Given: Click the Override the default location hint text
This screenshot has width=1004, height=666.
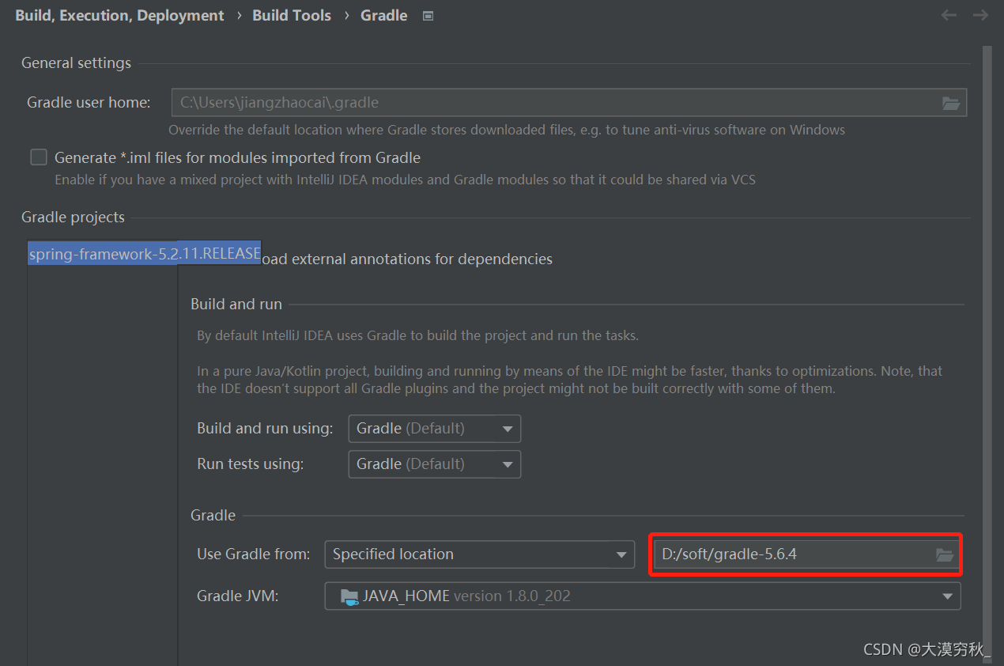Looking at the screenshot, I should (x=507, y=130).
